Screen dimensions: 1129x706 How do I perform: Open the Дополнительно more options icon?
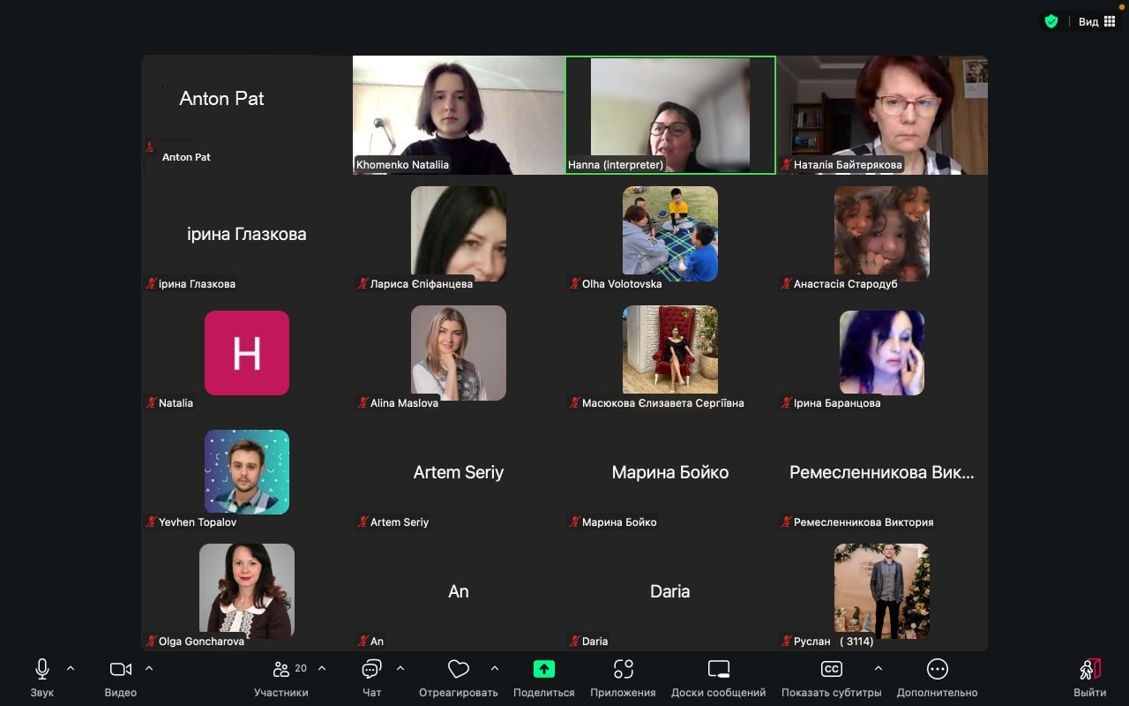937,670
